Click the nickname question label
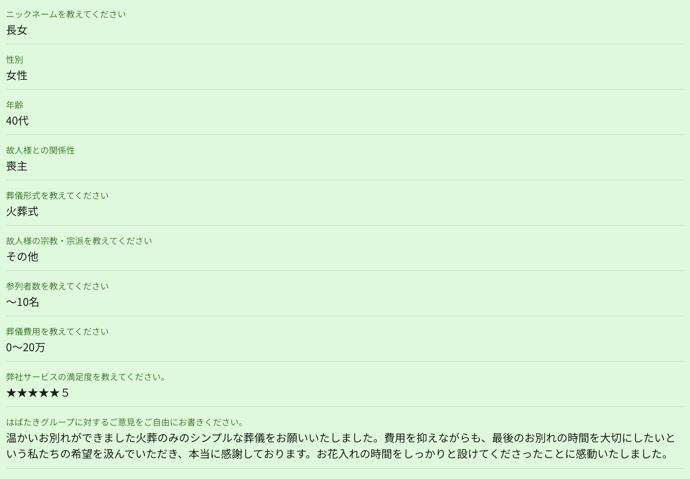The image size is (690, 479). click(66, 14)
